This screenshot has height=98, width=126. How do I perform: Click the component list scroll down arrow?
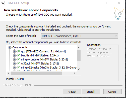point(79,69)
